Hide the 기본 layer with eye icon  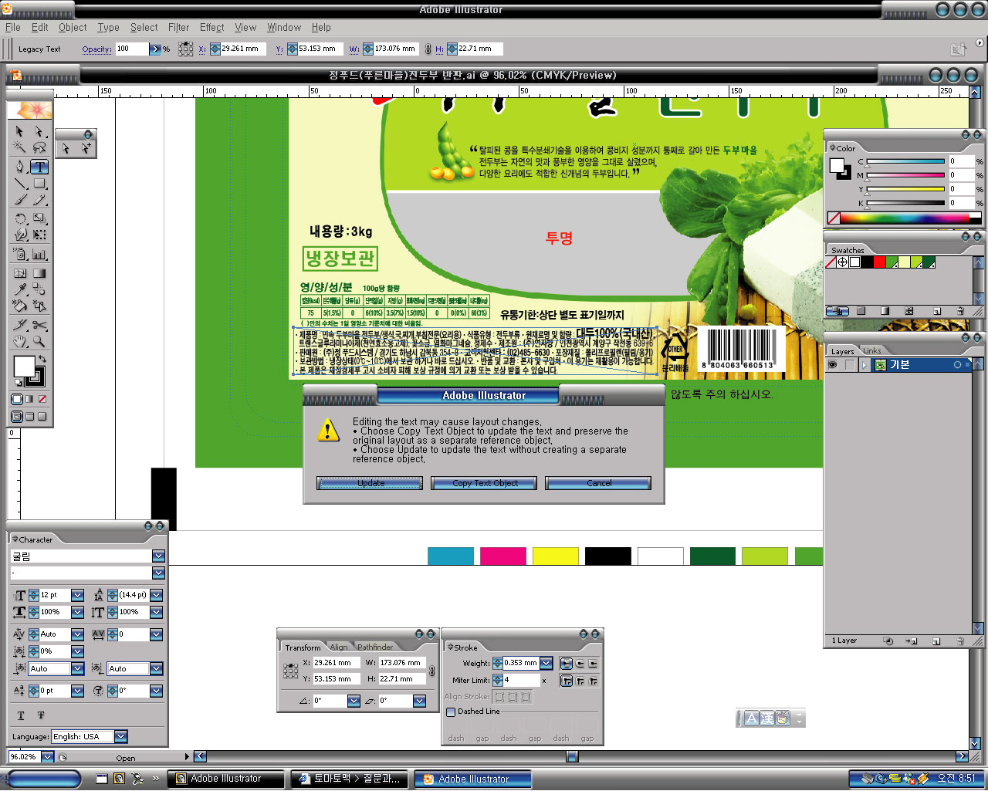[x=833, y=365]
